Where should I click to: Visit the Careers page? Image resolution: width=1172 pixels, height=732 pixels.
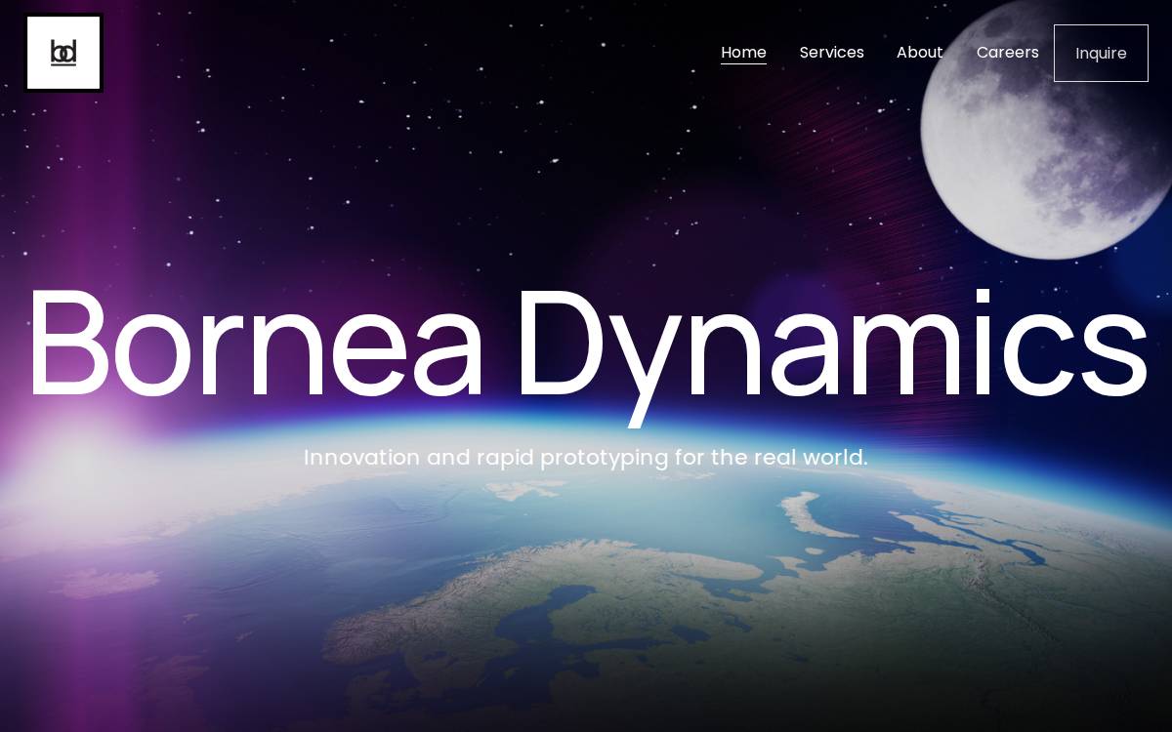click(1007, 53)
